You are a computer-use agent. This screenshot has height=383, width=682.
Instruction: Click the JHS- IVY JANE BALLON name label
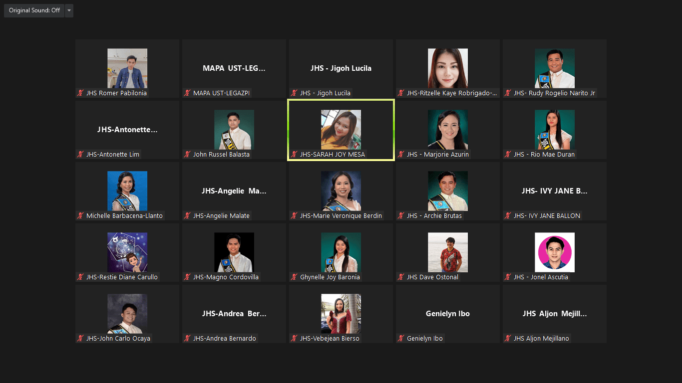coord(547,216)
